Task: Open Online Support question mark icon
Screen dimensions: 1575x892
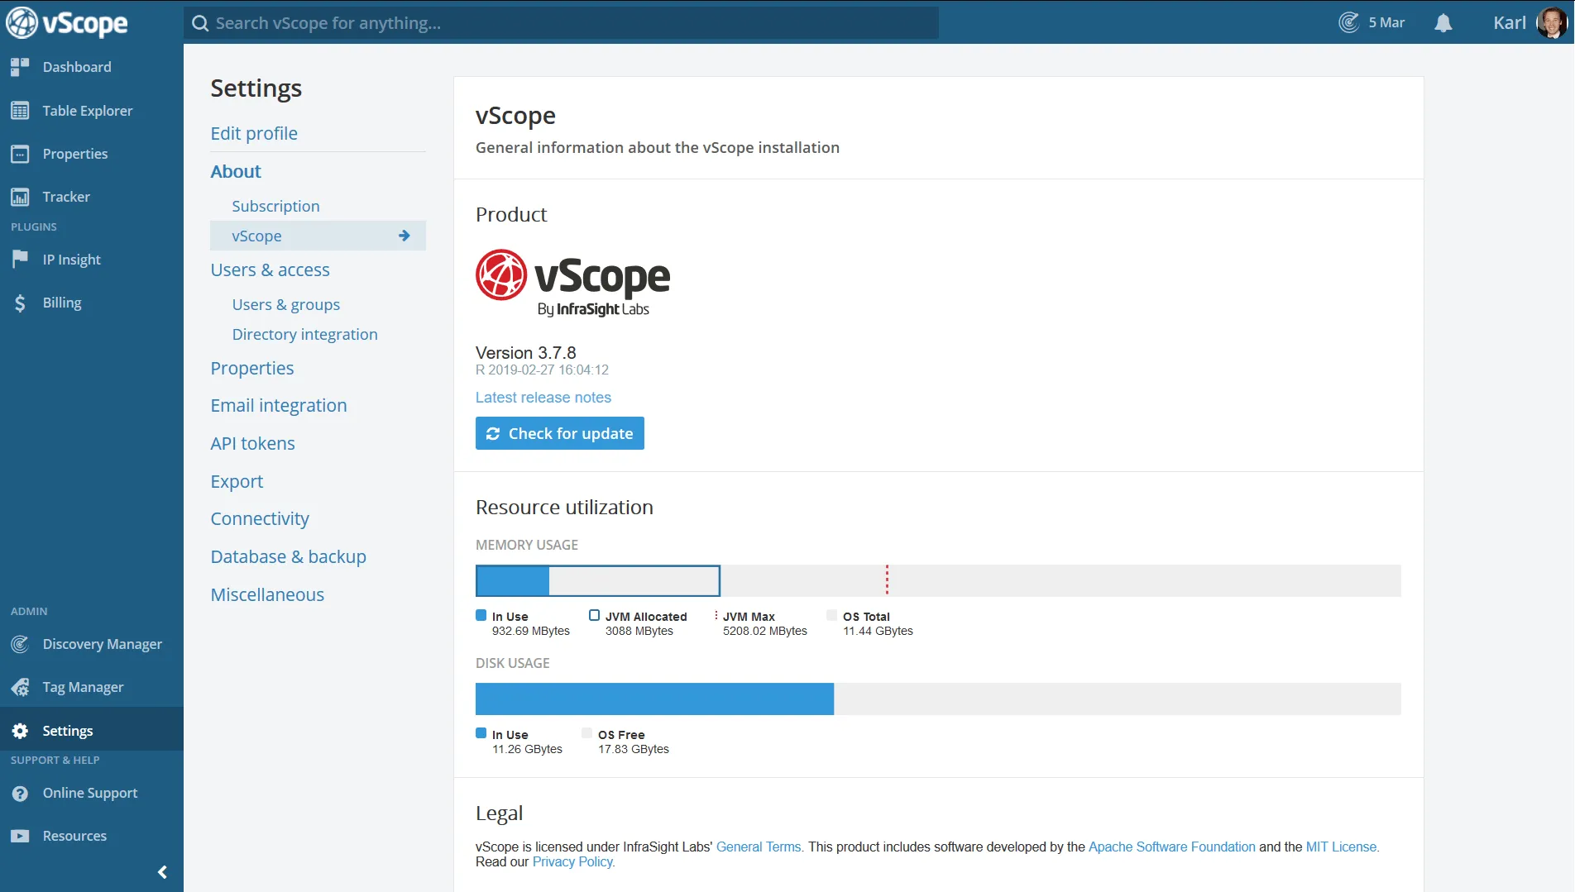Action: (x=20, y=793)
